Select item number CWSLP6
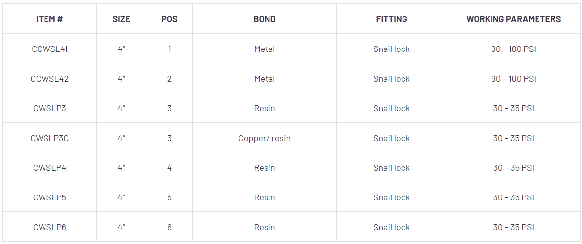The width and height of the screenshot is (582, 244). [49, 227]
